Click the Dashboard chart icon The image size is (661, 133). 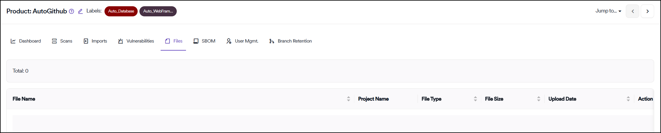click(13, 41)
